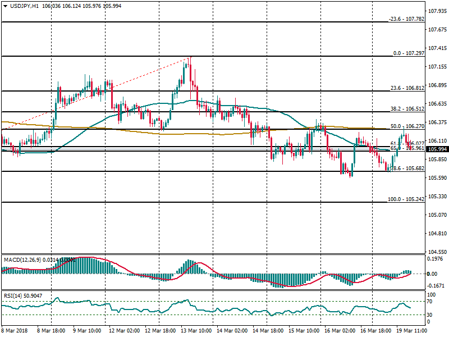Select the 19 Mar 11:00 time label

pyautogui.click(x=412, y=331)
